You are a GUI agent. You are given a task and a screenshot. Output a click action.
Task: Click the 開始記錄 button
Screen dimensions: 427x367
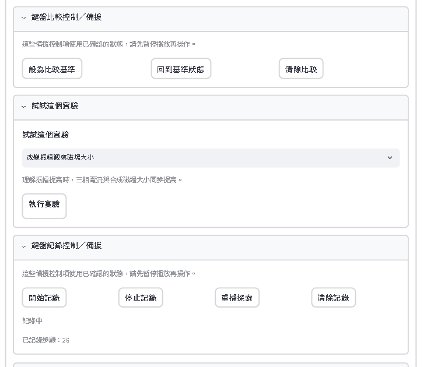pos(44,298)
